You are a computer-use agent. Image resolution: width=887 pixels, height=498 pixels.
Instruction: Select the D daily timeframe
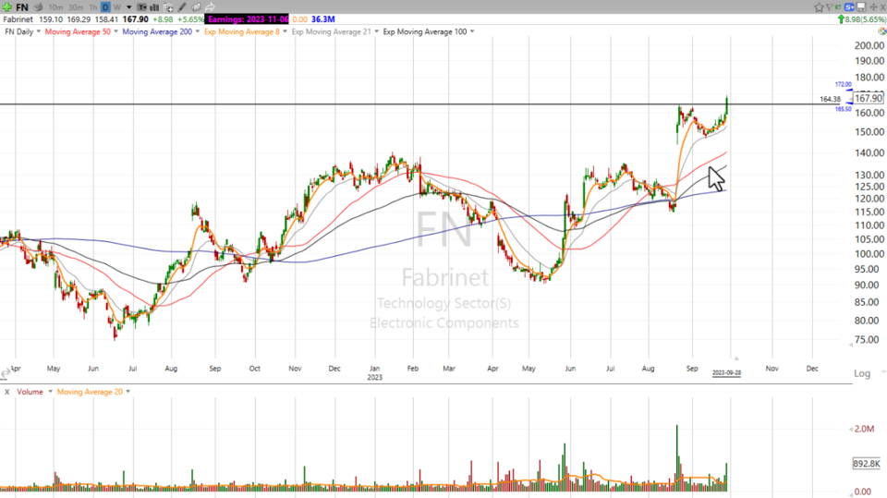pos(105,7)
